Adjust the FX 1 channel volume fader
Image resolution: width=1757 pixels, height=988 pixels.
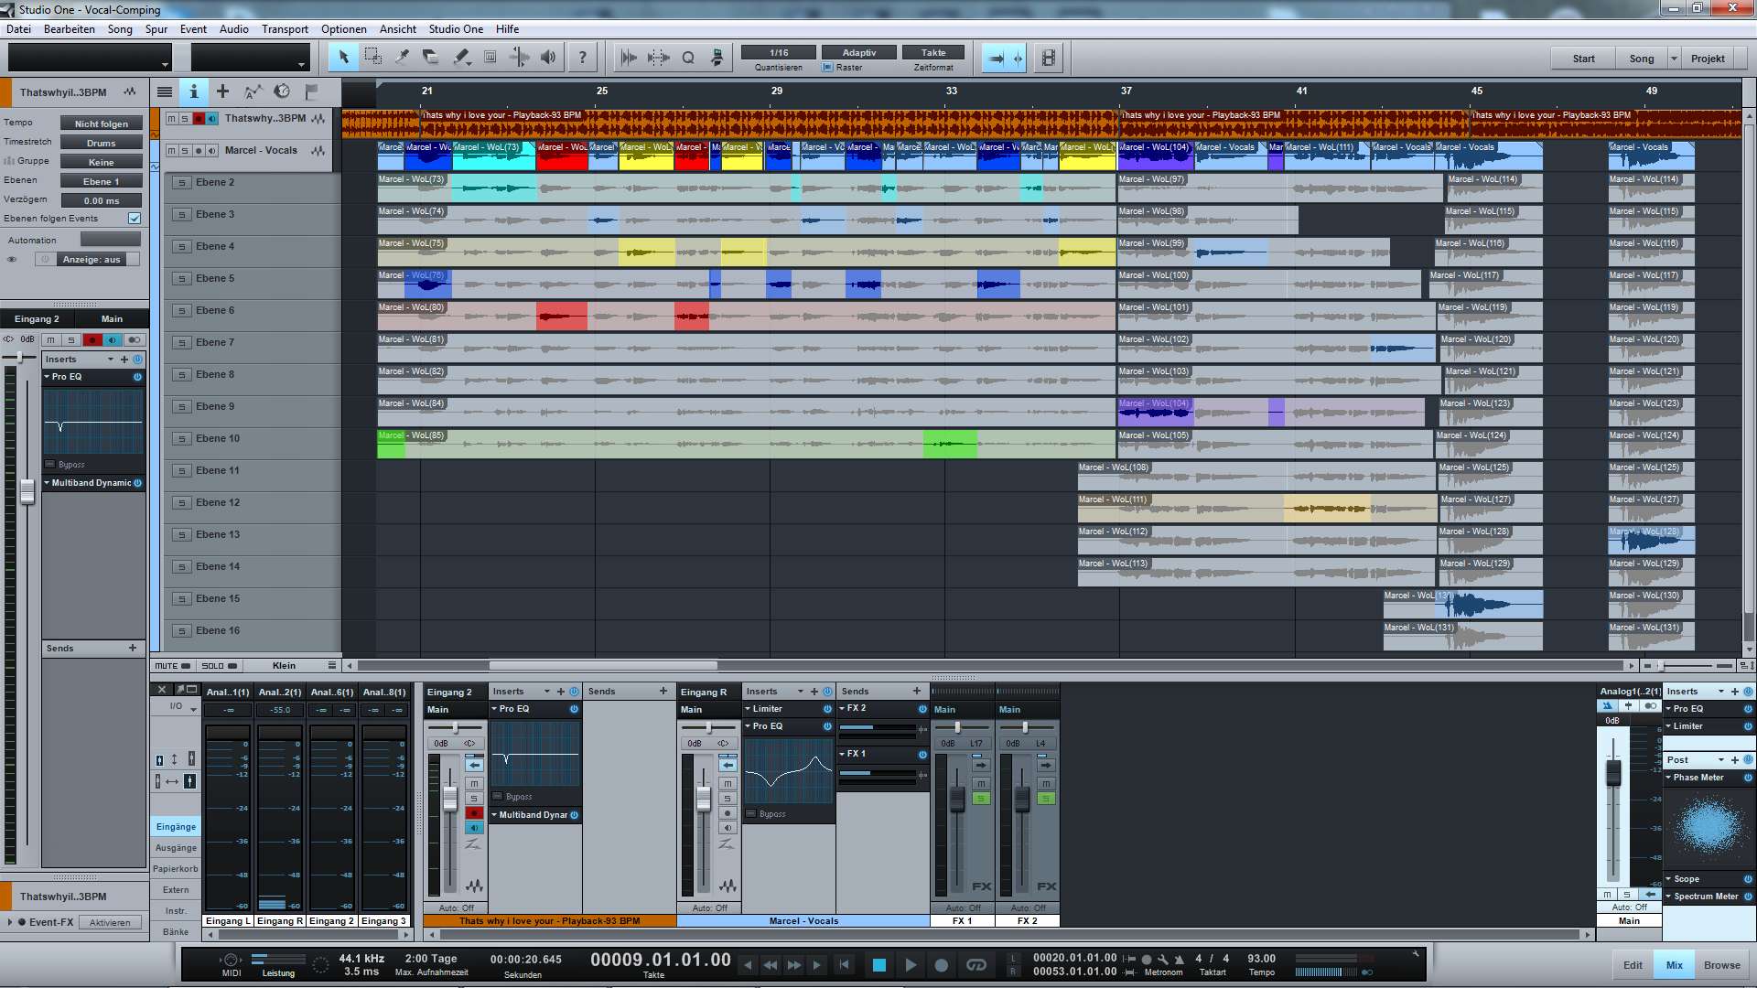(x=957, y=799)
